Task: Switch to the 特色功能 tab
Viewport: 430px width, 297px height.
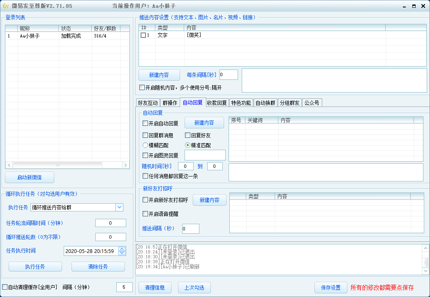Action: tap(241, 102)
